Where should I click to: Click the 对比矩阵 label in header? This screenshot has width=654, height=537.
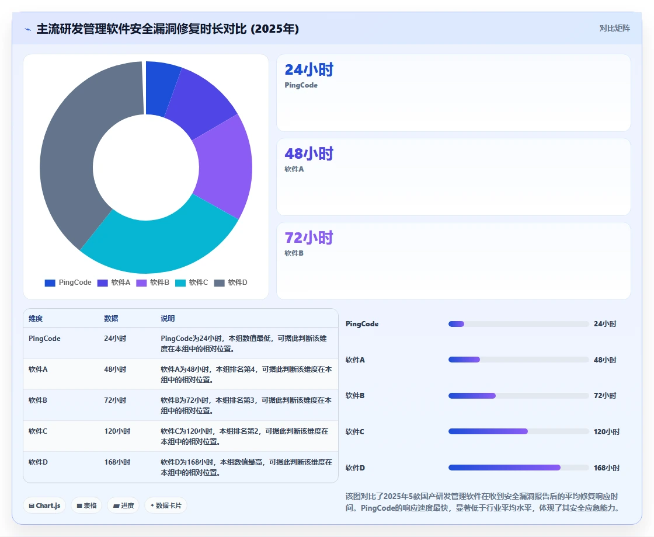coord(614,29)
